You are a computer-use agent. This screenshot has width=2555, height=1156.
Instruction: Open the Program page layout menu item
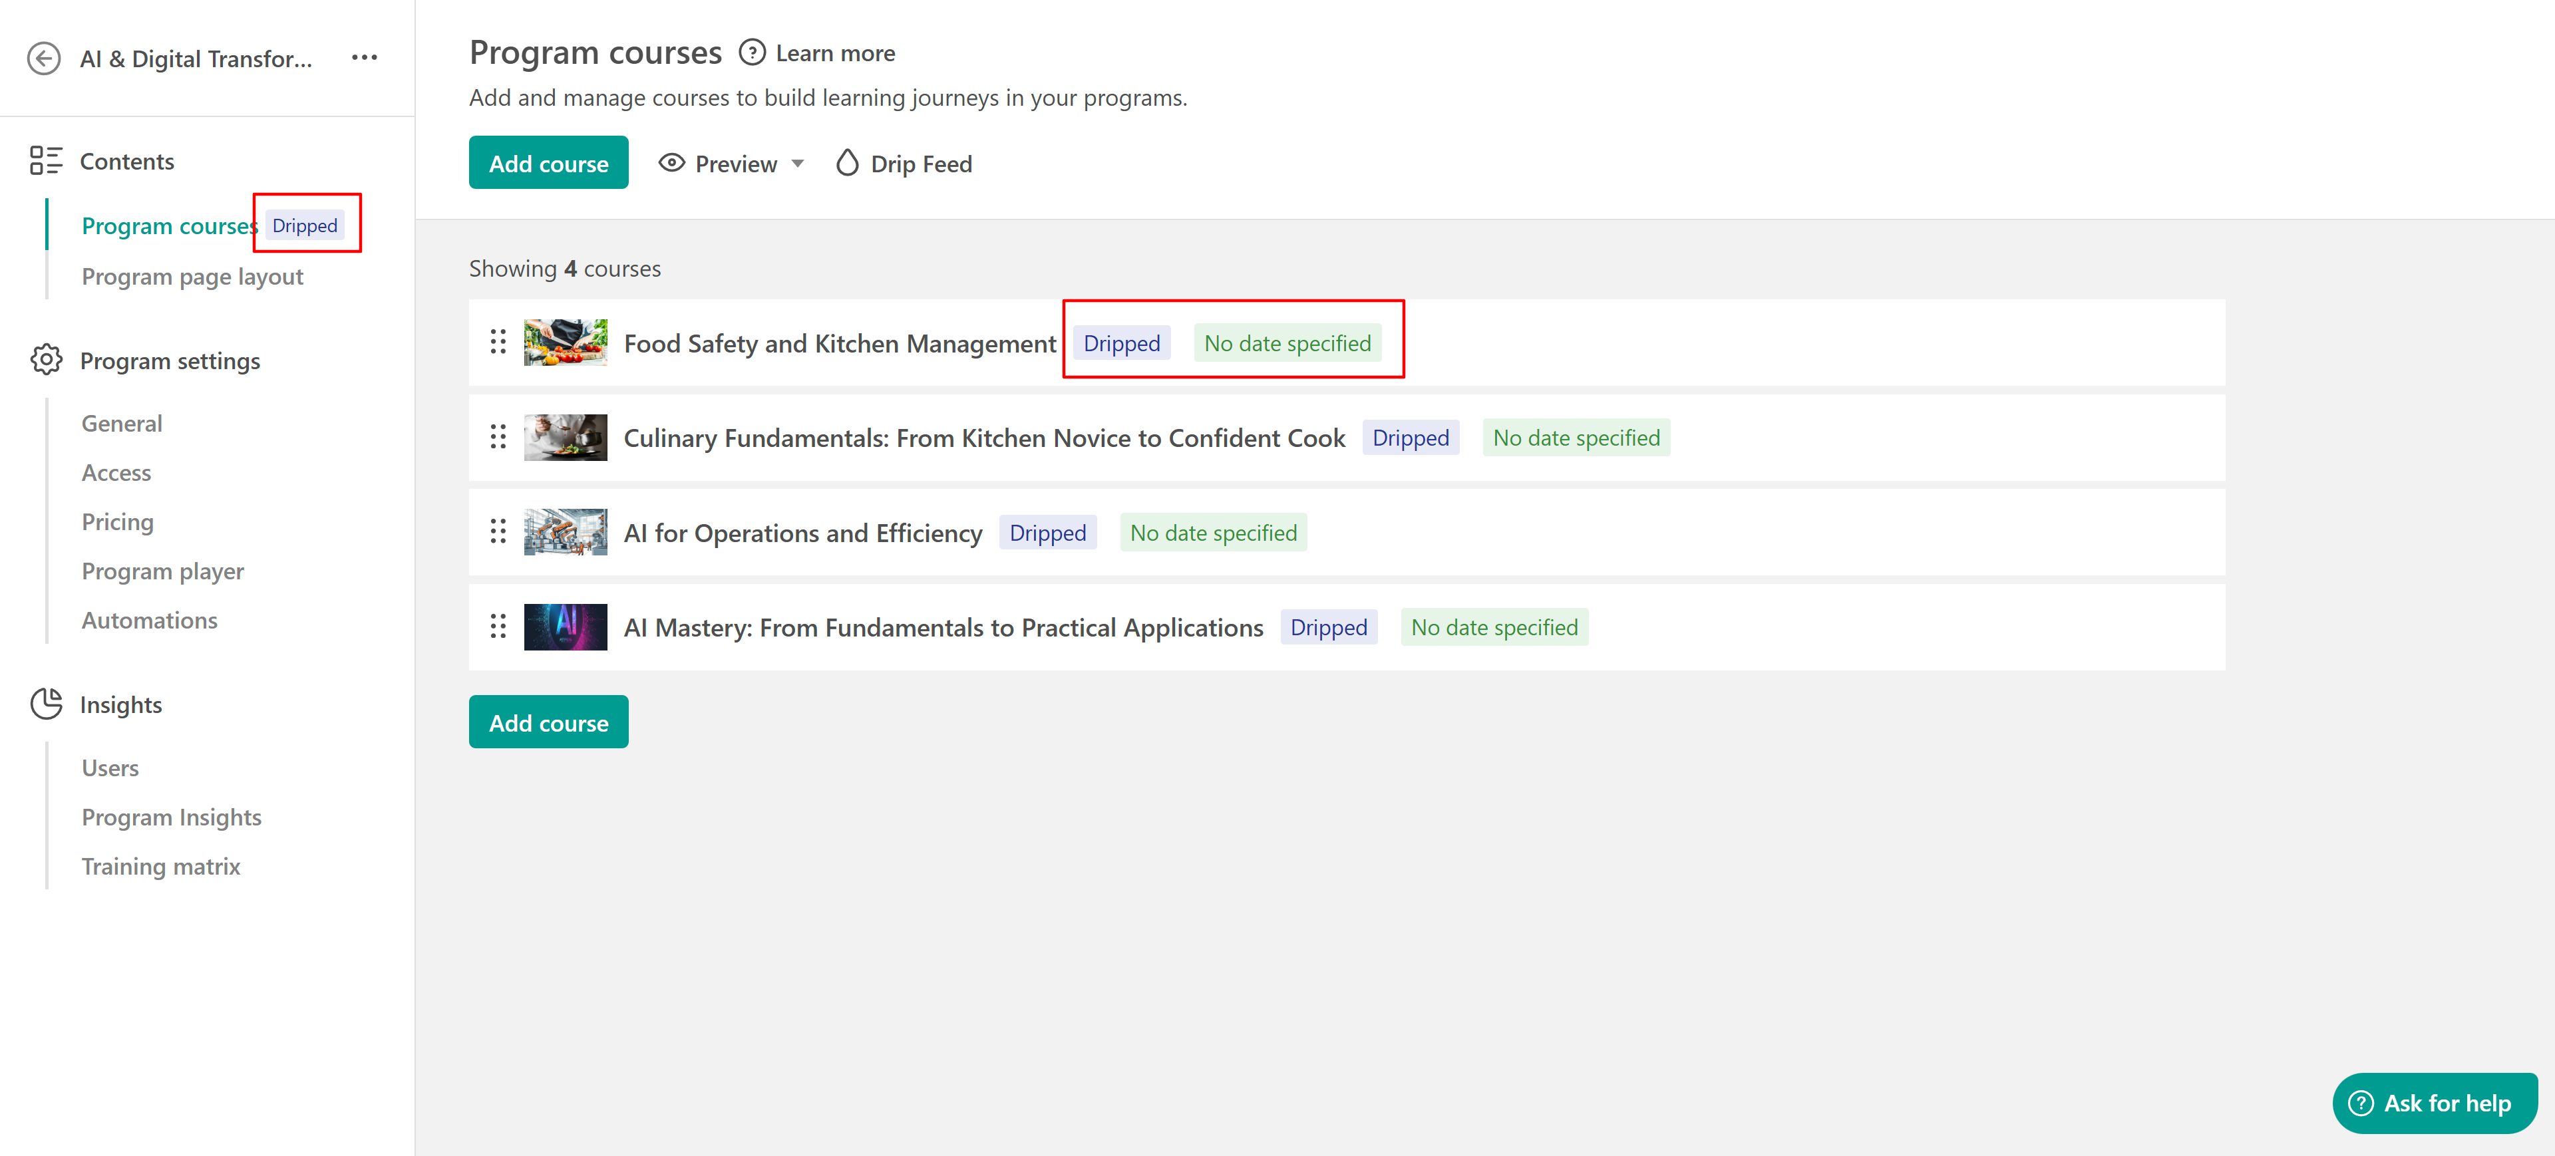point(192,277)
